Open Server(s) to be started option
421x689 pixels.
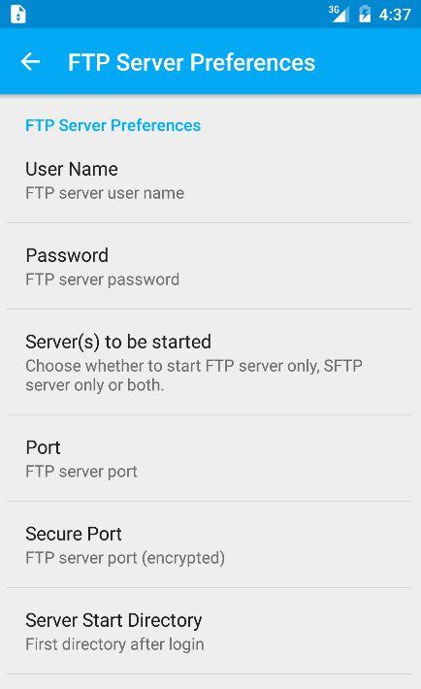[x=210, y=363]
